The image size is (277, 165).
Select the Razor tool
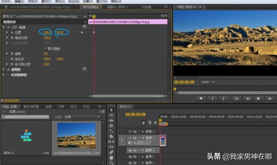111,136
